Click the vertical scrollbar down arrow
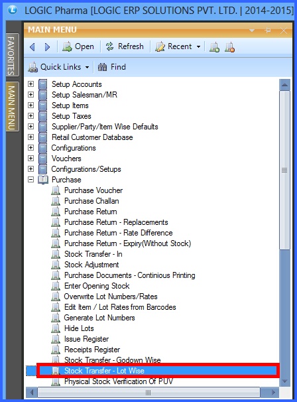 coord(284,381)
